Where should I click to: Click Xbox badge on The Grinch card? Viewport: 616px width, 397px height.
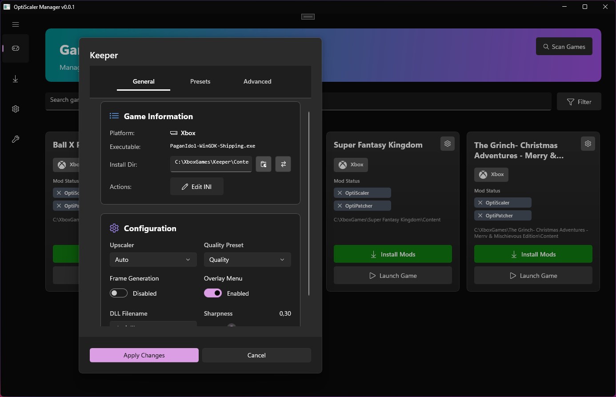point(491,174)
